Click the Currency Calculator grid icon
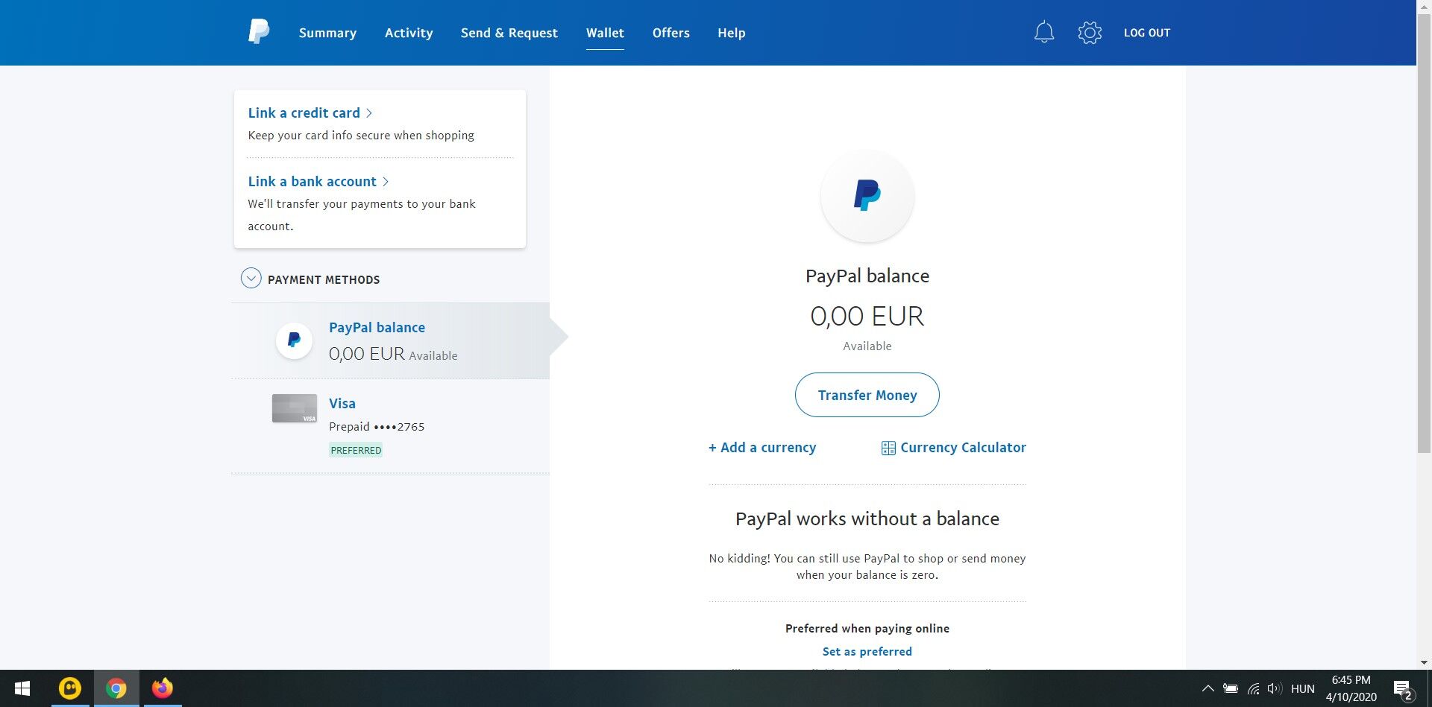 click(x=888, y=448)
